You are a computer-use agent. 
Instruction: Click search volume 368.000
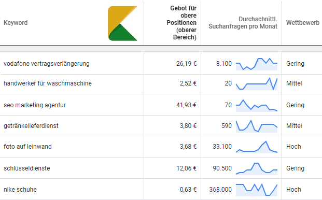coord(220,189)
